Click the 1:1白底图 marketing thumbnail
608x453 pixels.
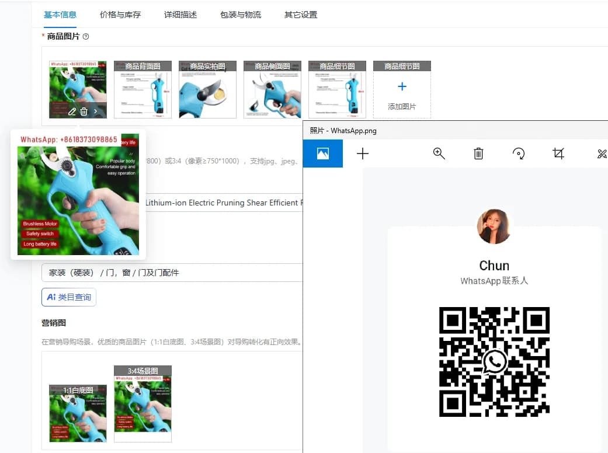pos(78,413)
